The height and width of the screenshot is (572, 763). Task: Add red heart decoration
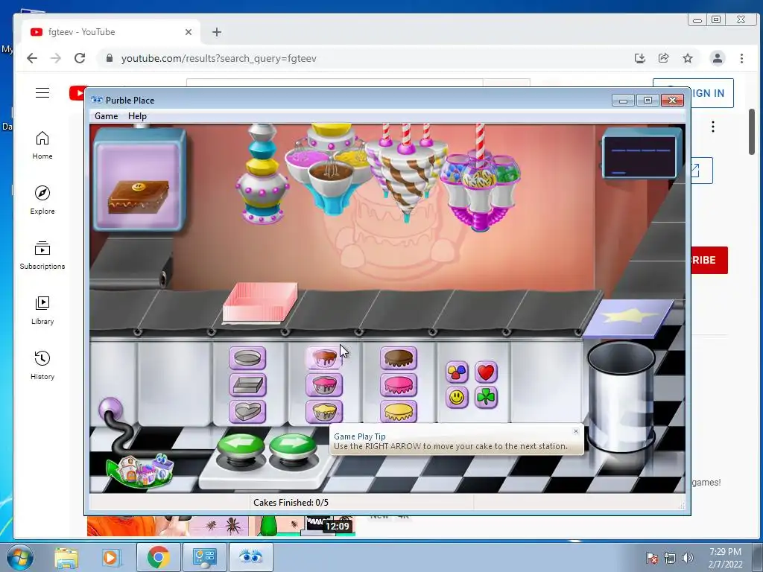486,372
